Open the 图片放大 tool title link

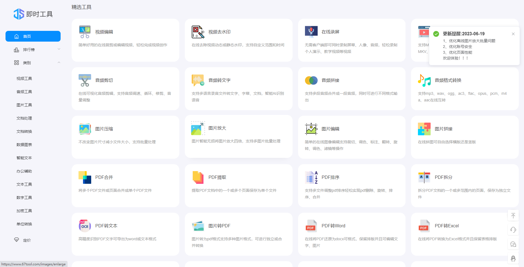(217, 128)
